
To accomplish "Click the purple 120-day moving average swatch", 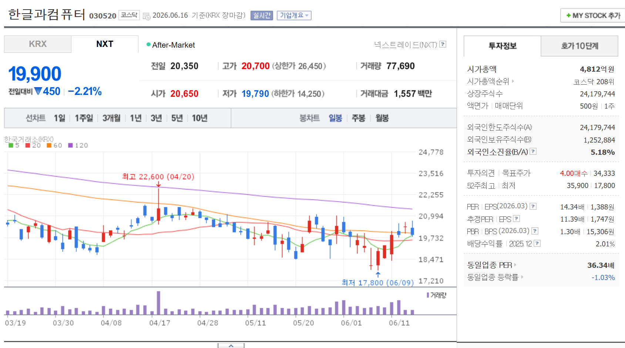I will pos(70,146).
